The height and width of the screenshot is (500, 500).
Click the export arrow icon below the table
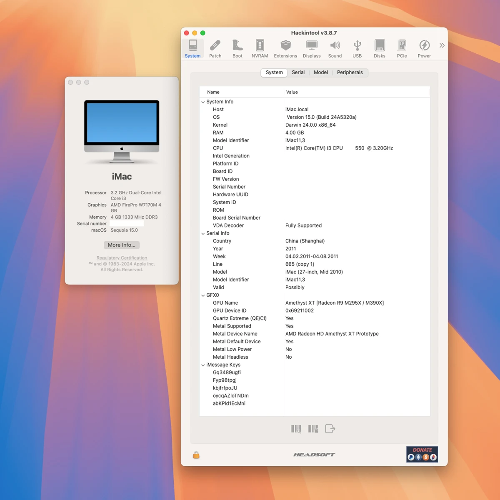[x=330, y=429]
